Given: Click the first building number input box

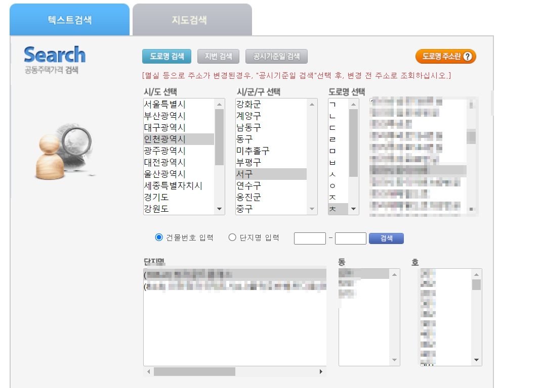Looking at the screenshot, I should [310, 238].
